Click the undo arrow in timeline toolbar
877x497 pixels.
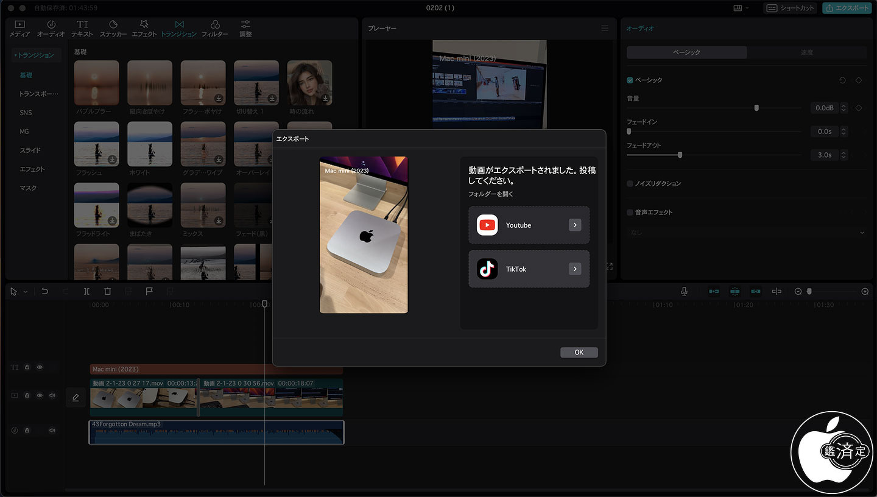coord(44,292)
